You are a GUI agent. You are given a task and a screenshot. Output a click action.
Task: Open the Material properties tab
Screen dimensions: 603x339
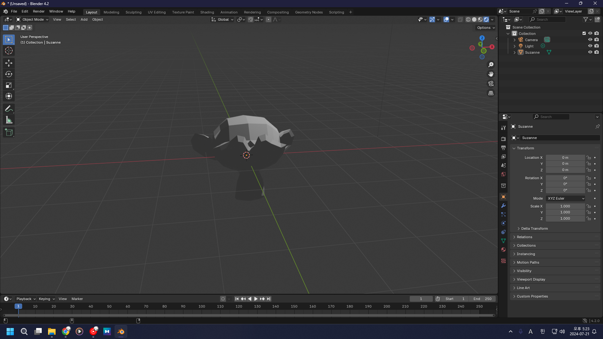(x=503, y=250)
